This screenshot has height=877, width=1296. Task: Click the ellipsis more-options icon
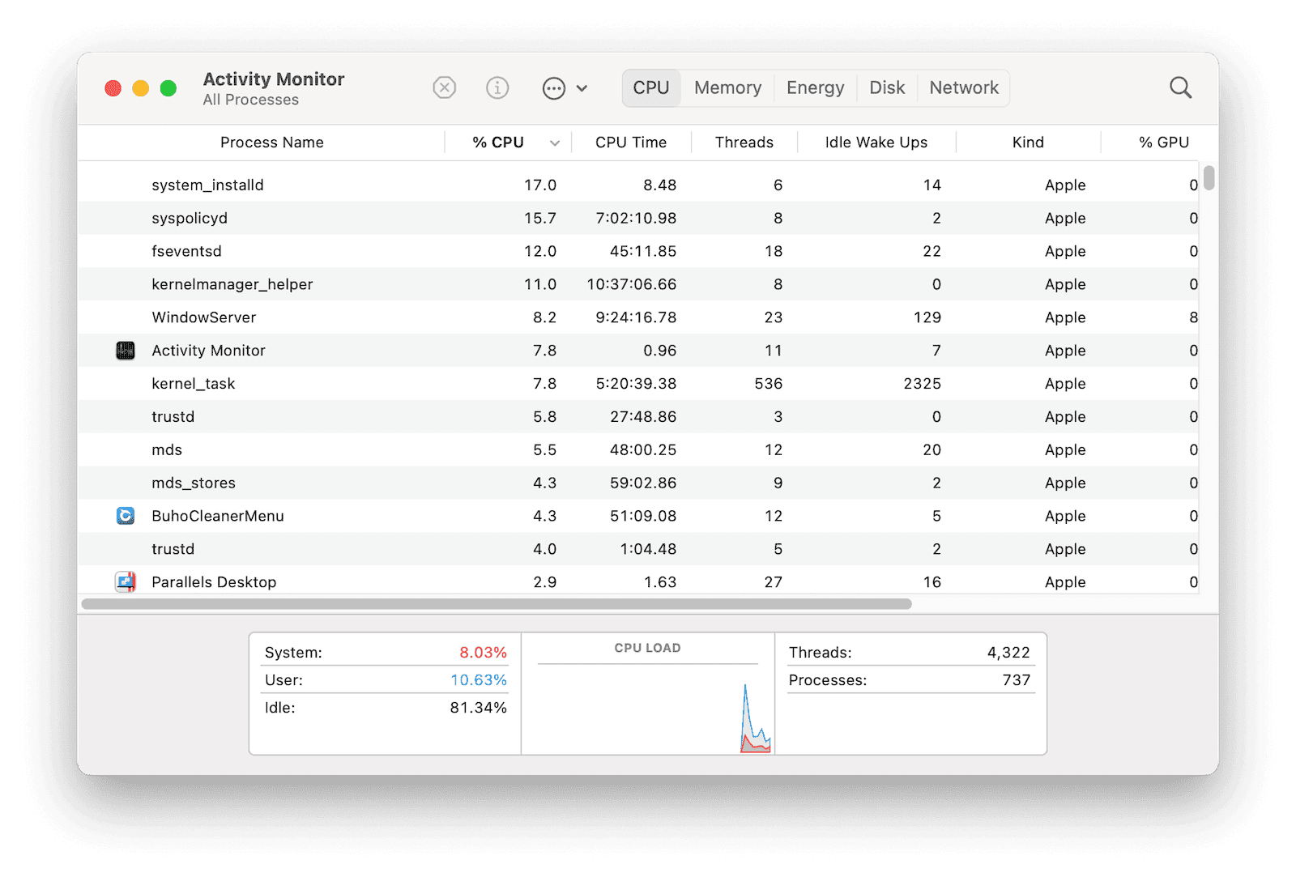(x=554, y=88)
